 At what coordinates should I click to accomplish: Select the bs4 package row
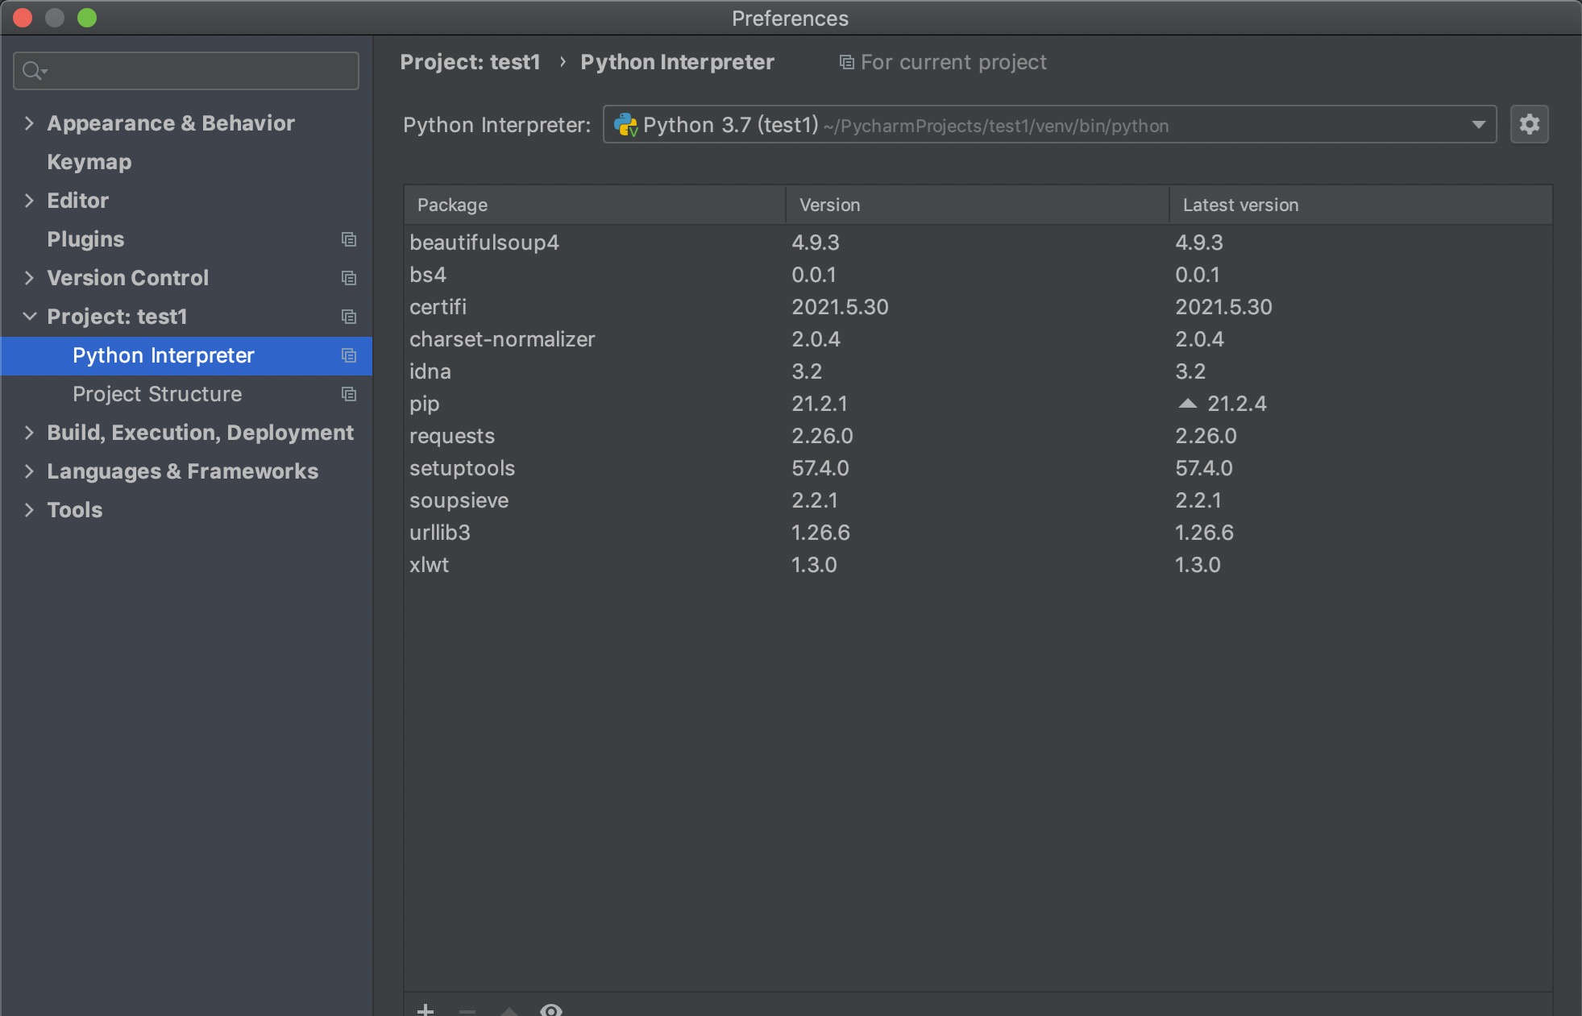(978, 275)
